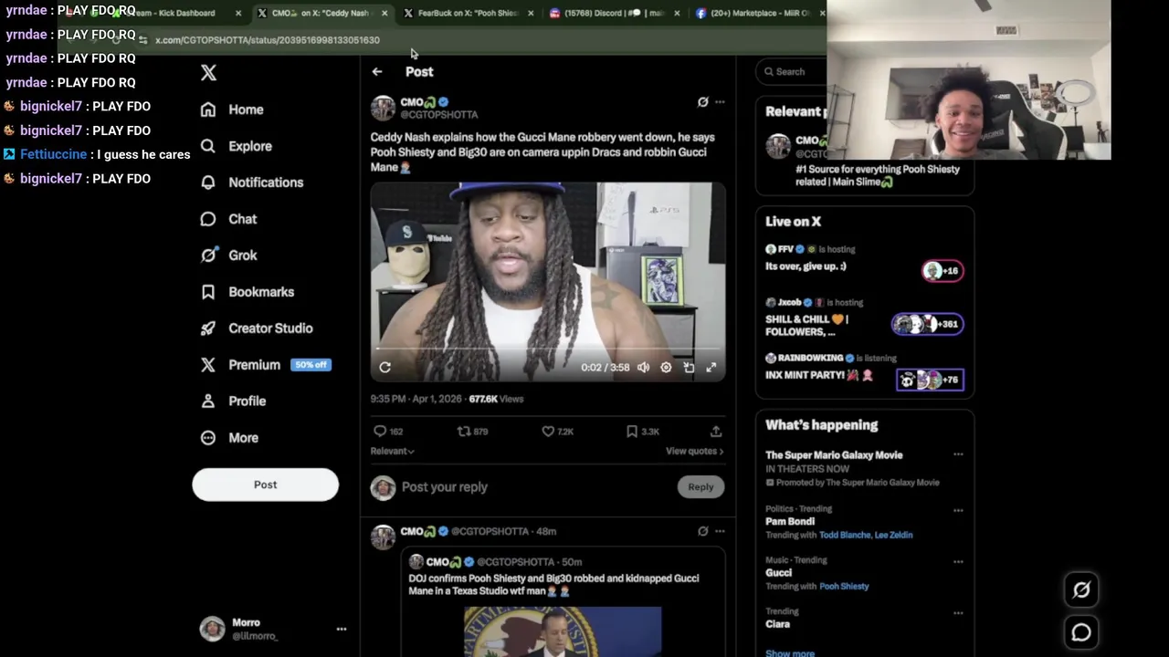The height and width of the screenshot is (657, 1169).
Task: Click the Grok icon on the main post
Action: tap(702, 102)
